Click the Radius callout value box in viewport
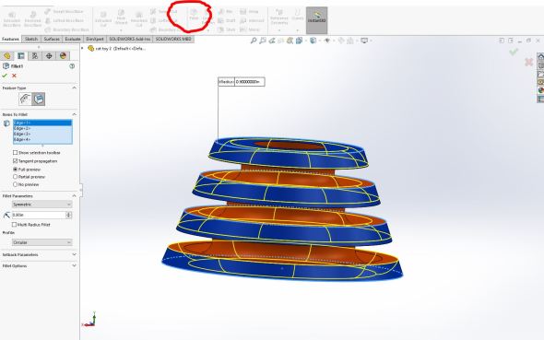Screen dimensions: 544x340 tap(249, 82)
